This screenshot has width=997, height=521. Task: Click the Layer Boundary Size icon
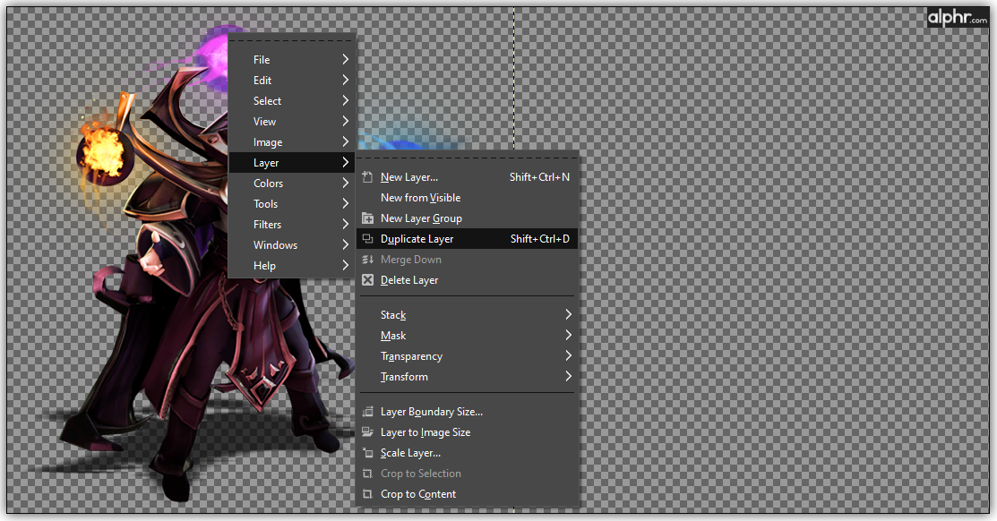tap(367, 412)
